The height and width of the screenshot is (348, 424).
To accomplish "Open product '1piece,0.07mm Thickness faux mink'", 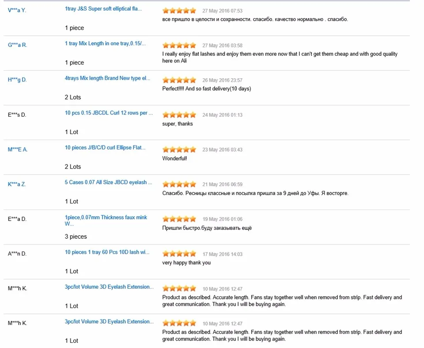I will pyautogui.click(x=106, y=221).
